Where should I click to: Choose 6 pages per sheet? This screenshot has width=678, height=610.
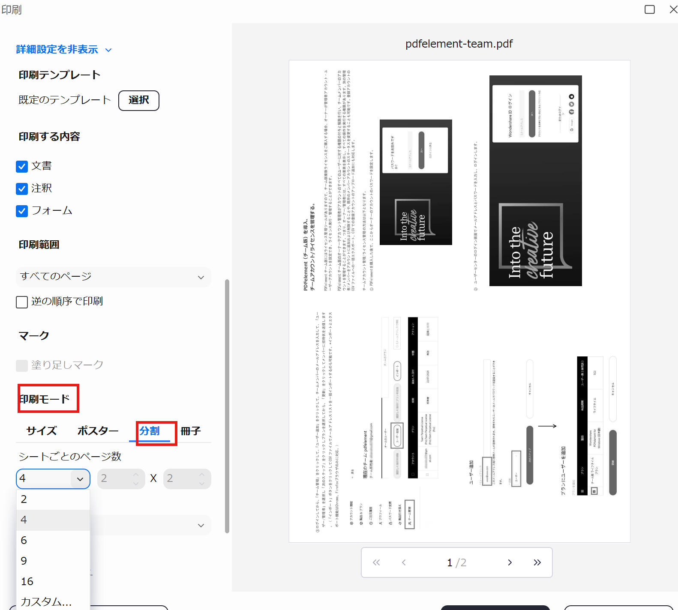point(53,541)
